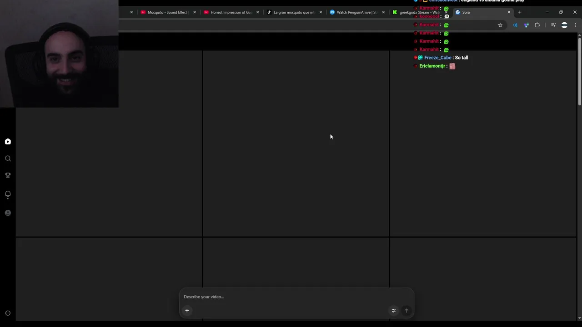The image size is (582, 327).
Task: Submit prompt with the up arrow button
Action: pyautogui.click(x=406, y=311)
